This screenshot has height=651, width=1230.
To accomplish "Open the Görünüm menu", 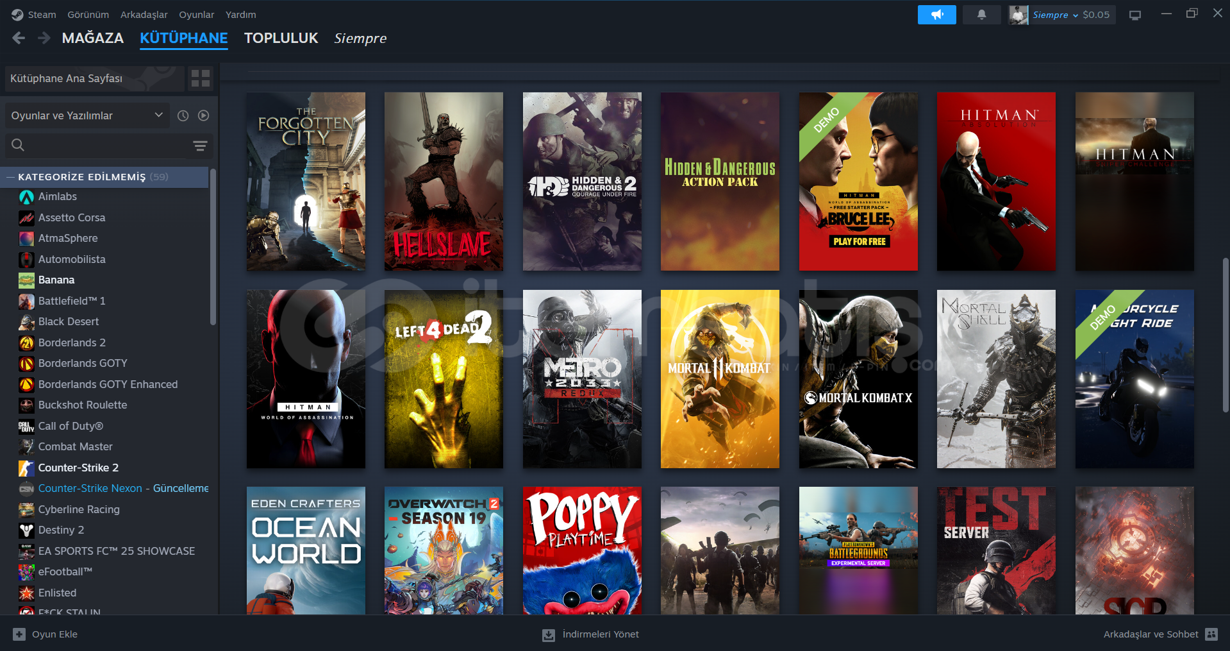I will pos(88,15).
